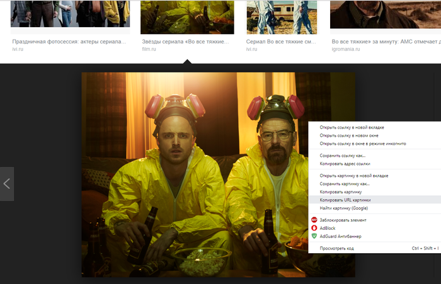This screenshot has width=441, height=284.
Task: Open Сериал Во все тяжкие см... result
Action: [x=281, y=42]
